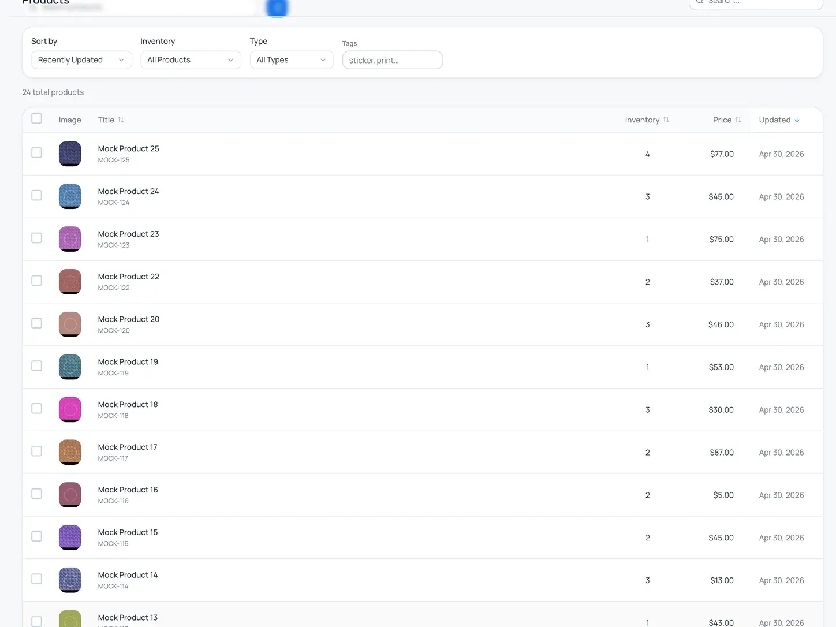Sort by Price column arrows icon

point(738,120)
